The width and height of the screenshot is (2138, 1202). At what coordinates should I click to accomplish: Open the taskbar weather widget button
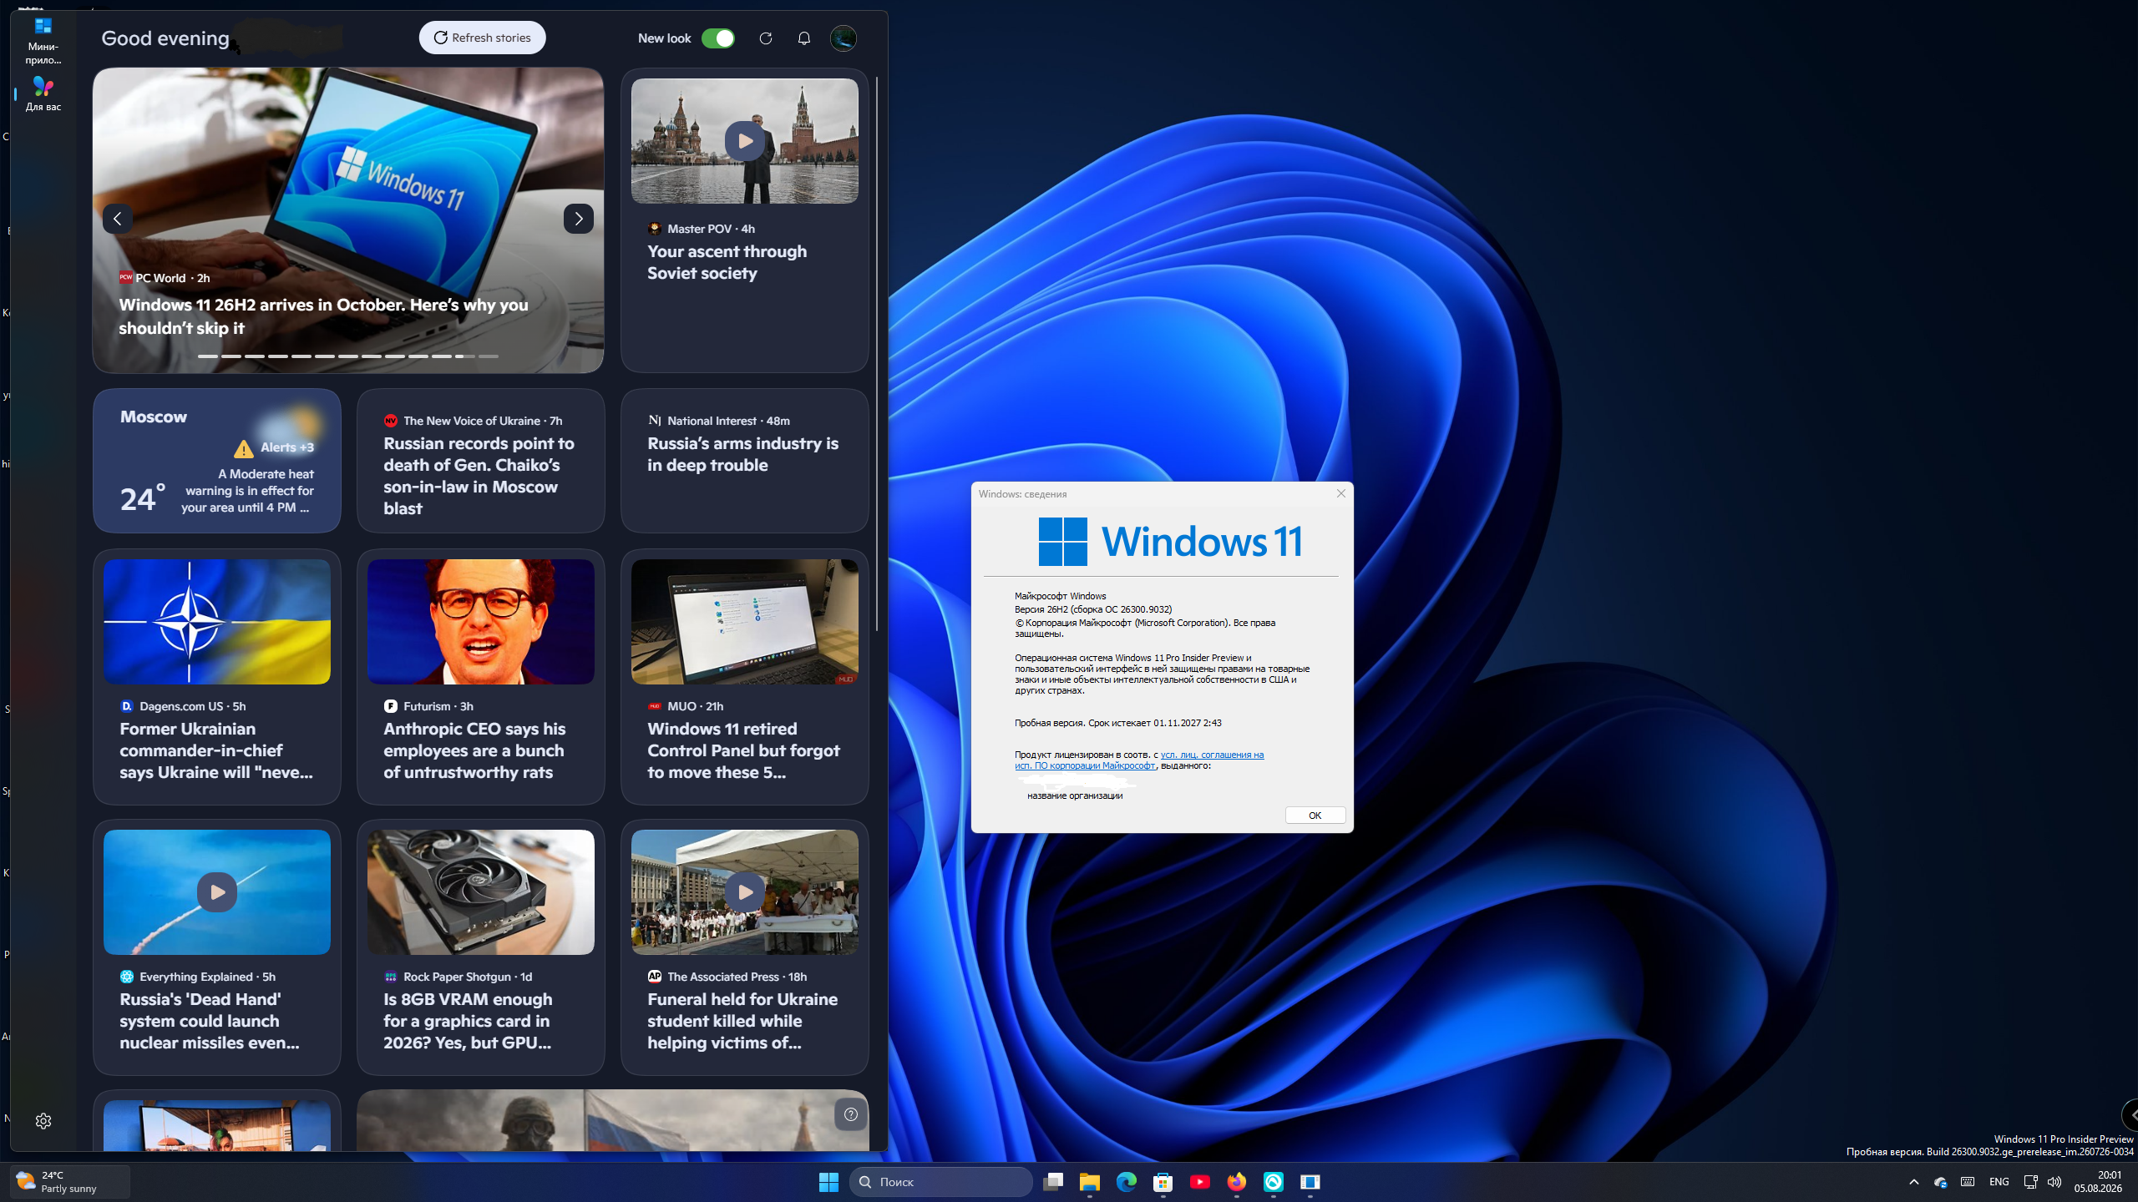pos(70,1182)
